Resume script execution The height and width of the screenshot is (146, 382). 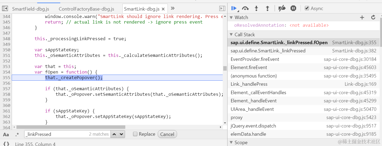(x=234, y=8)
